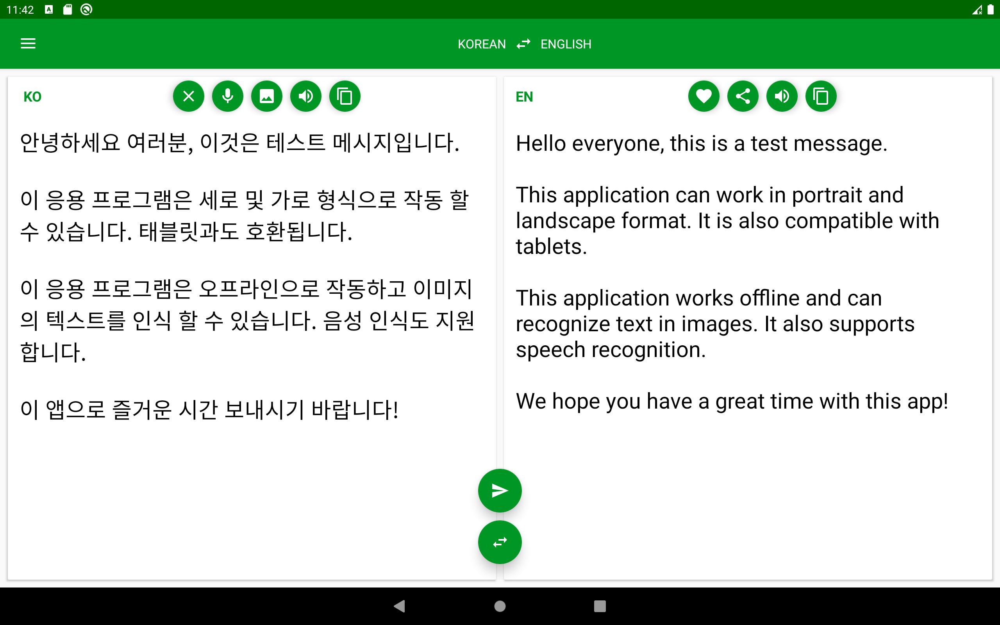Listen to the Korean text aloud
This screenshot has width=1000, height=625.
coord(306,96)
